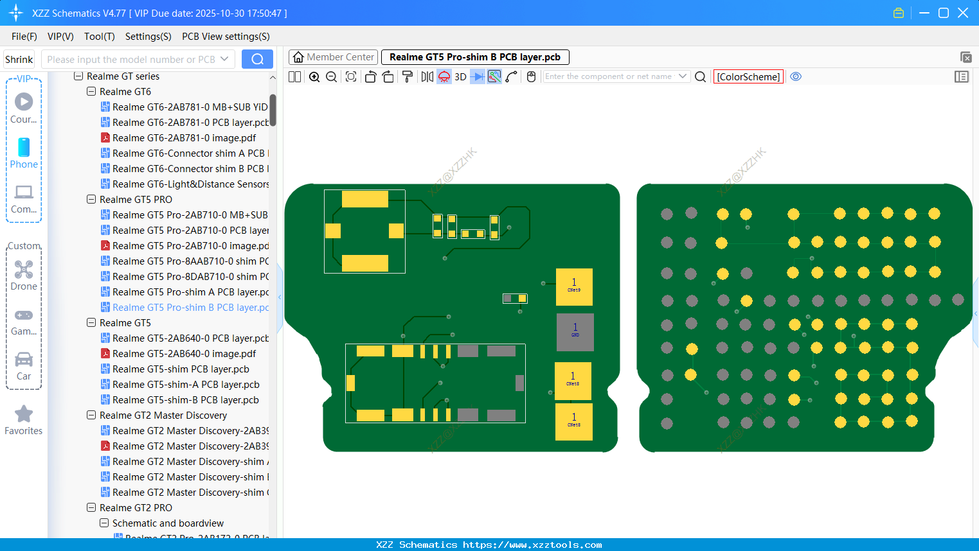Collapse the Realme GT series node
The width and height of the screenshot is (979, 551).
[x=78, y=76]
